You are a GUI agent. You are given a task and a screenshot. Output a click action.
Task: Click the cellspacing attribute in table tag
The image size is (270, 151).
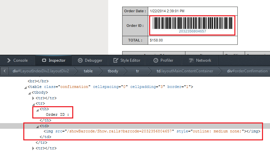coord(110,87)
